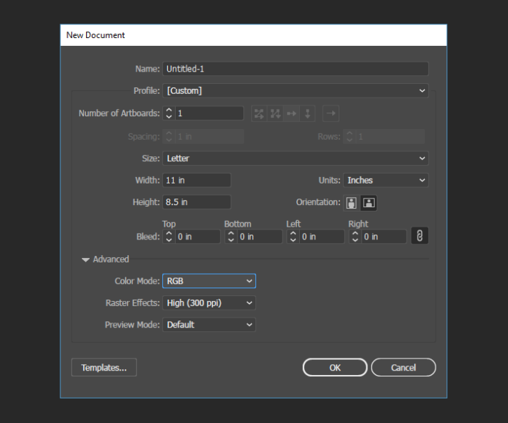The height and width of the screenshot is (423, 508).
Task: Open the Size dropdown showing Letter
Action: (x=295, y=158)
